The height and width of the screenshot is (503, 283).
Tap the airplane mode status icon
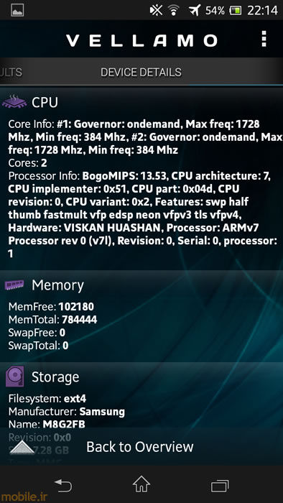coord(195,10)
